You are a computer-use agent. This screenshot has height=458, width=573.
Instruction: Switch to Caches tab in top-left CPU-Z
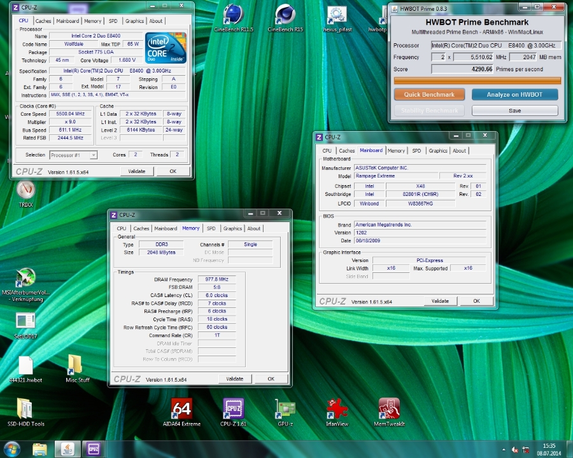coord(43,21)
